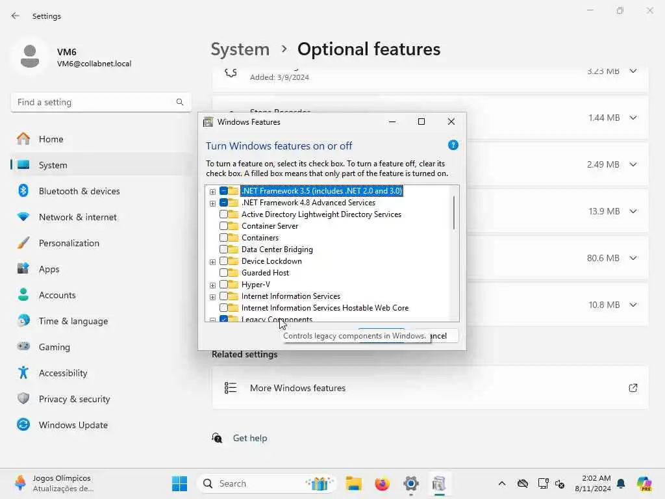Click the Find a setting search field
This screenshot has width=665, height=499.
101,102
